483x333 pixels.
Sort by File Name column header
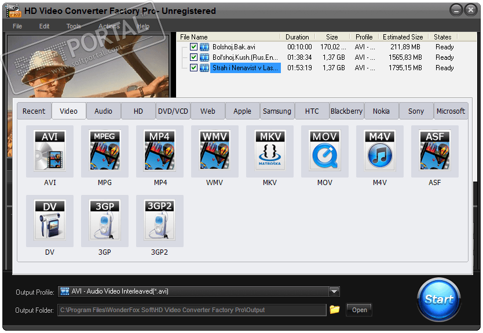229,37
